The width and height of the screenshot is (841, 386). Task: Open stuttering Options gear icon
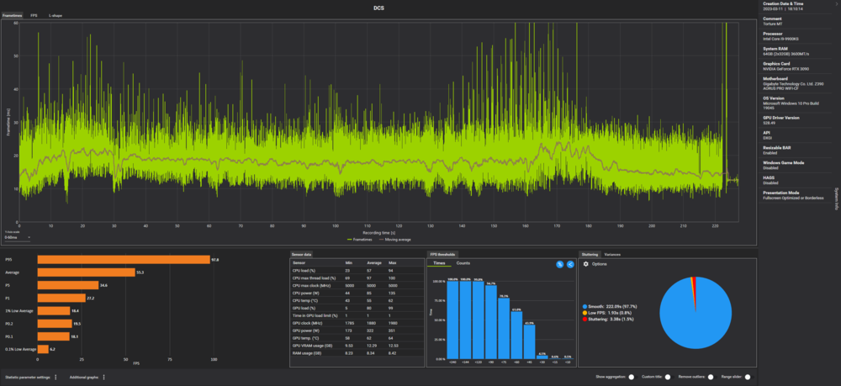[x=586, y=264]
